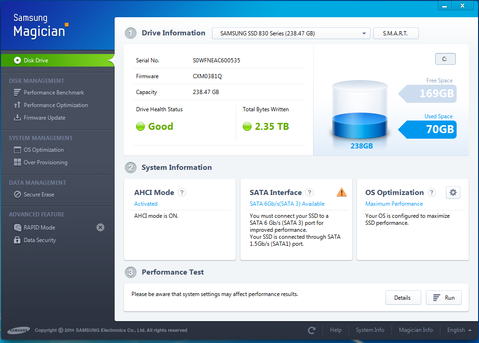Image resolution: width=479 pixels, height=343 pixels.
Task: Open Magician Info in footer
Action: 416,330
